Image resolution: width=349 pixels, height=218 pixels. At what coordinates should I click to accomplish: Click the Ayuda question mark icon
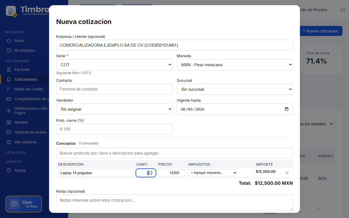(9, 170)
